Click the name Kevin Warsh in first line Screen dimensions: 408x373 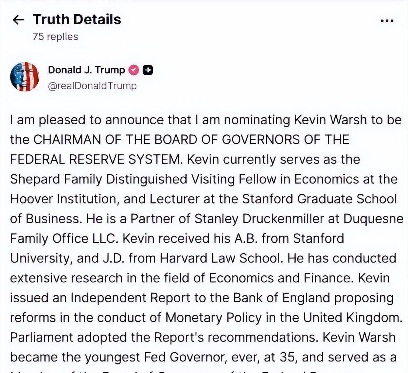[x=330, y=120]
